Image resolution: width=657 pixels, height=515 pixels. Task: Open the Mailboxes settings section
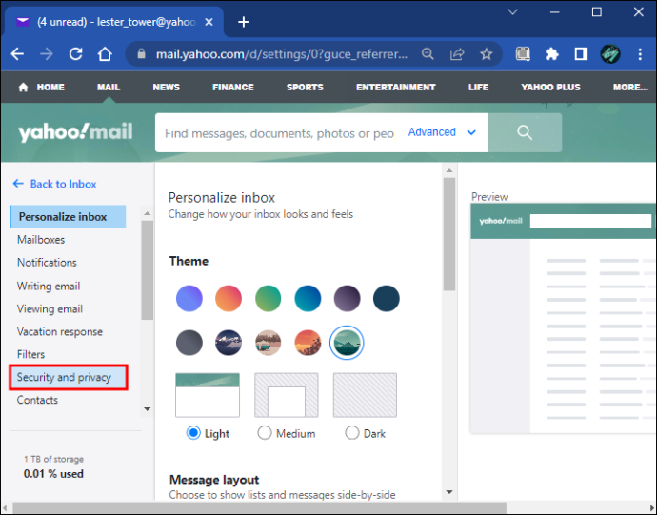pos(41,240)
